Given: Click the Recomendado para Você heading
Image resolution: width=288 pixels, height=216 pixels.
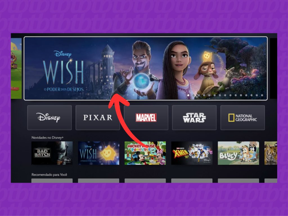Looking at the screenshot, I should click(49, 175).
